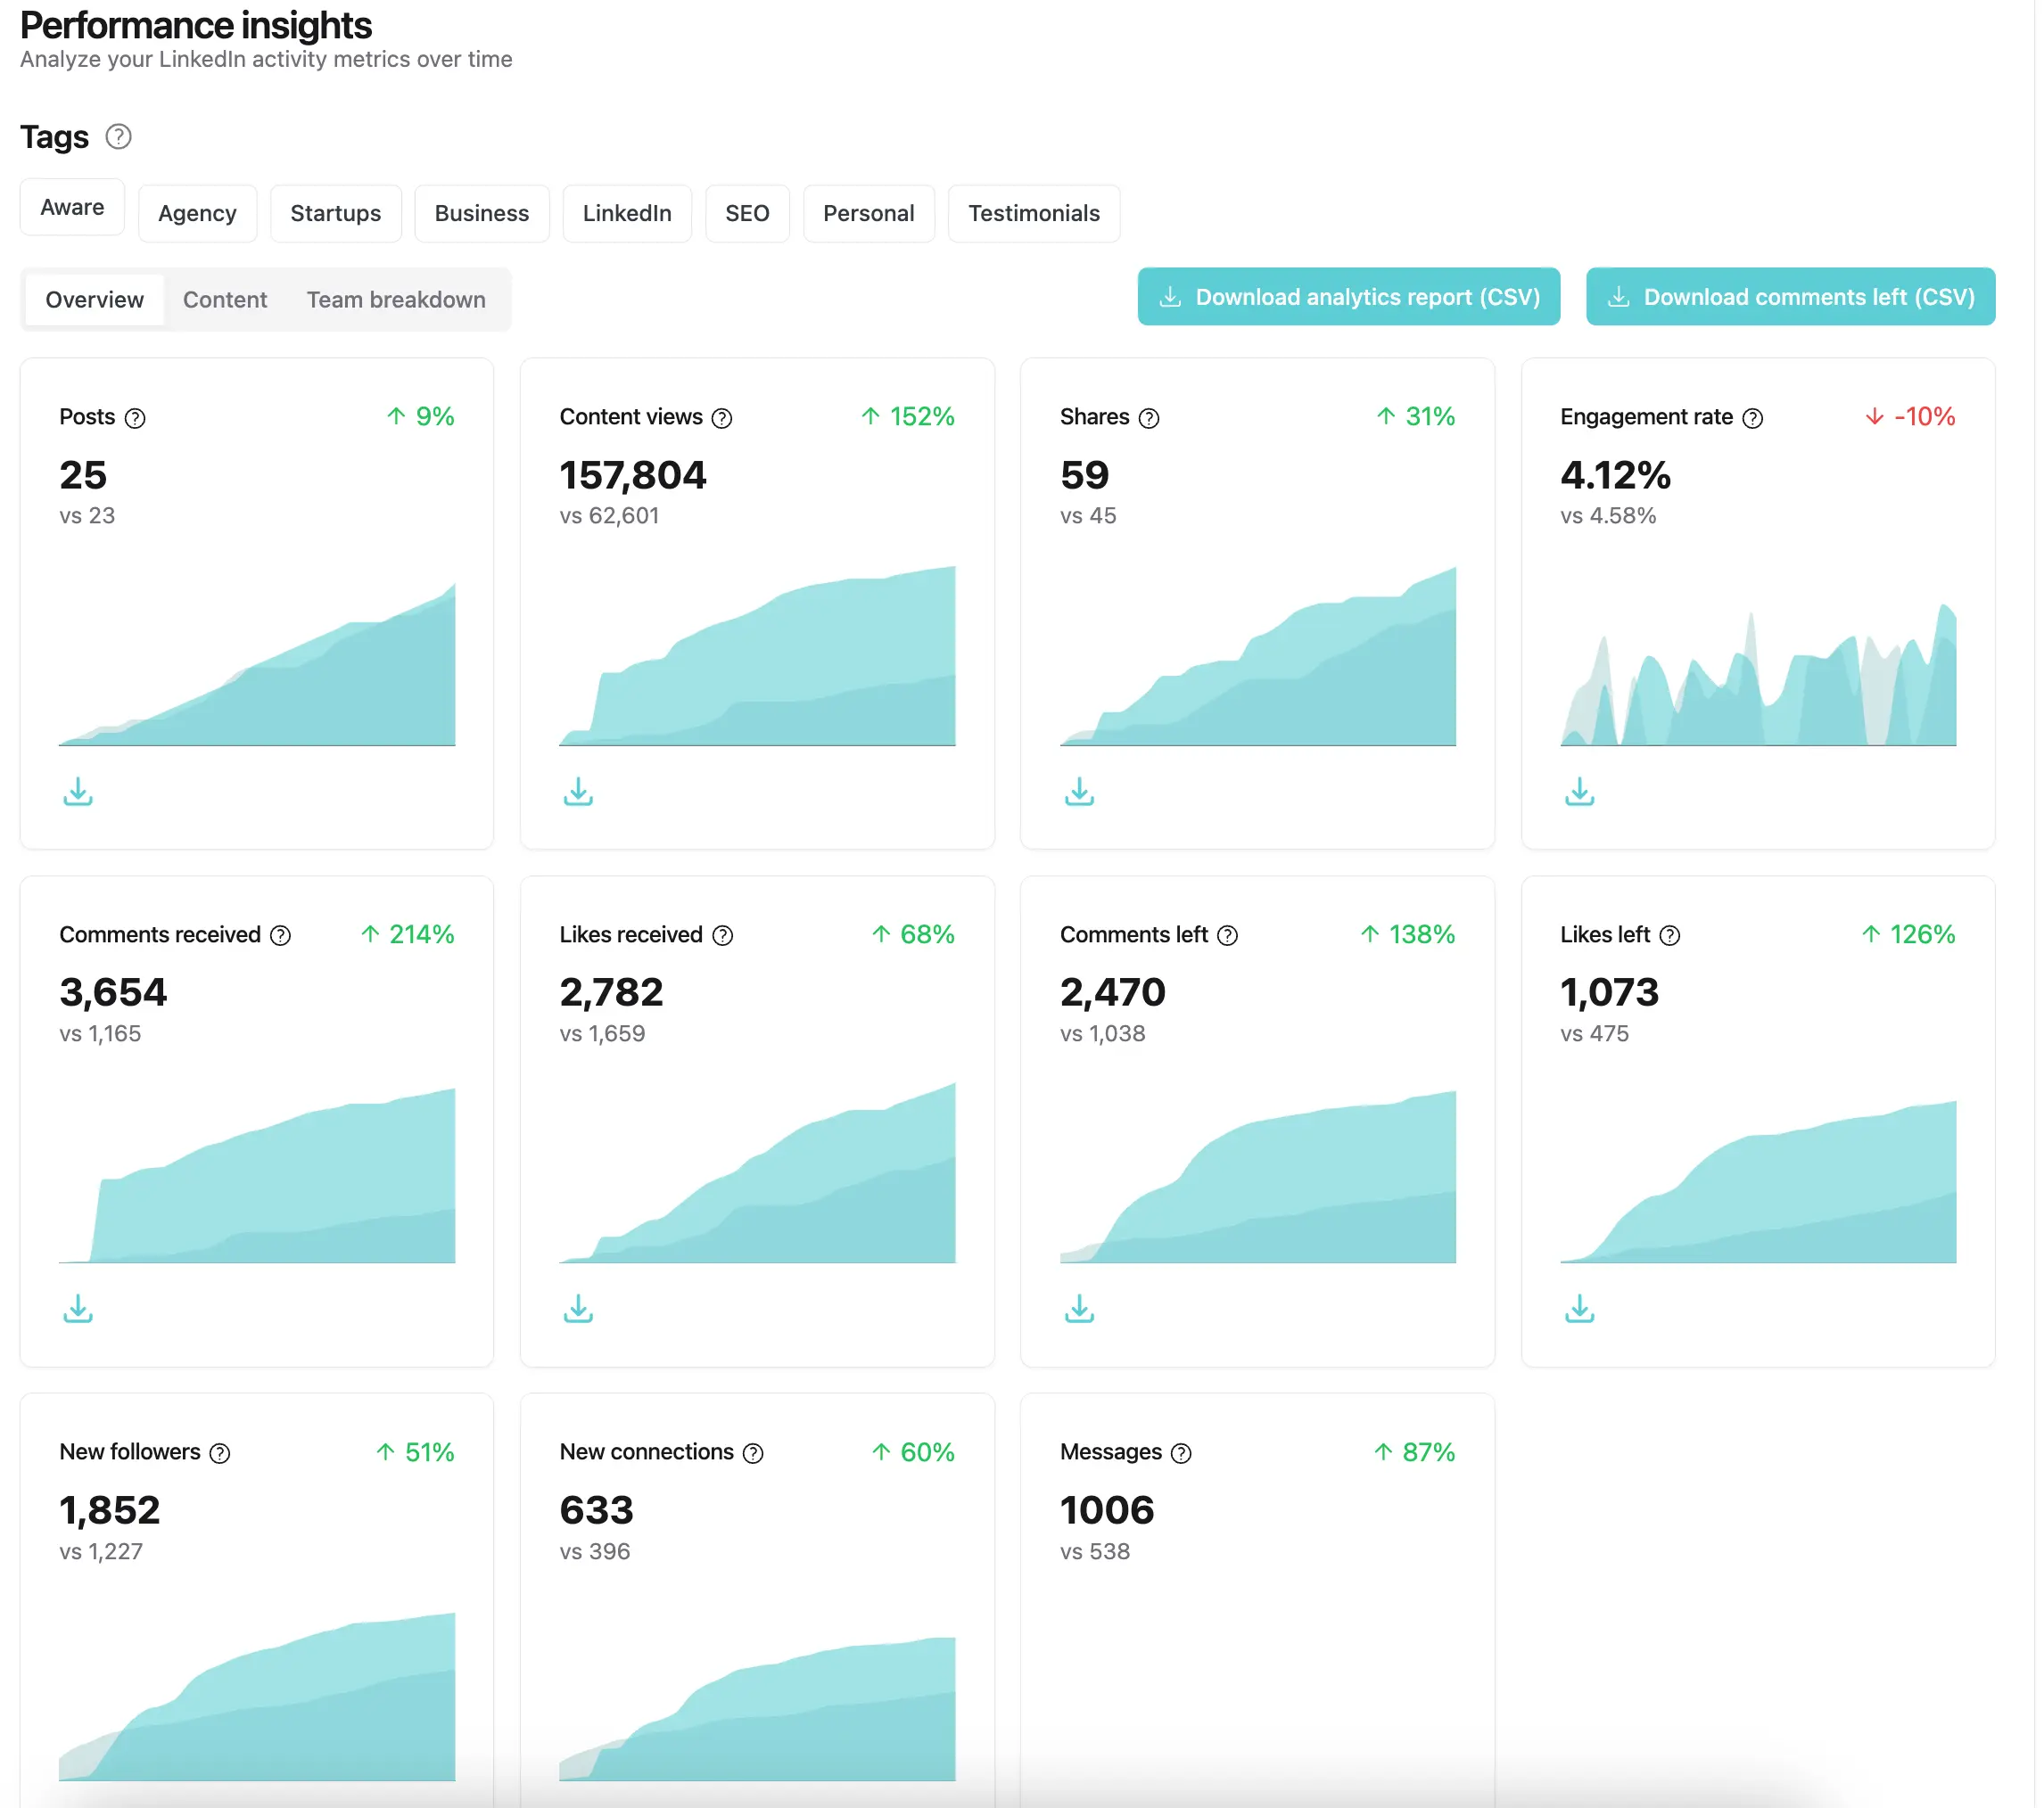Open the New followers help tooltip

click(x=221, y=1452)
